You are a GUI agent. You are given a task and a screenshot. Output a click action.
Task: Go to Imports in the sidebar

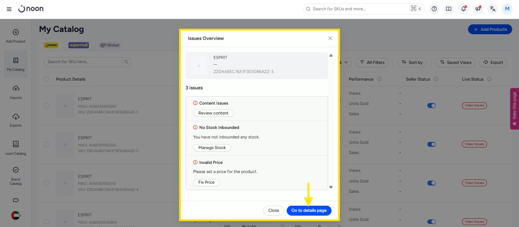(x=16, y=92)
